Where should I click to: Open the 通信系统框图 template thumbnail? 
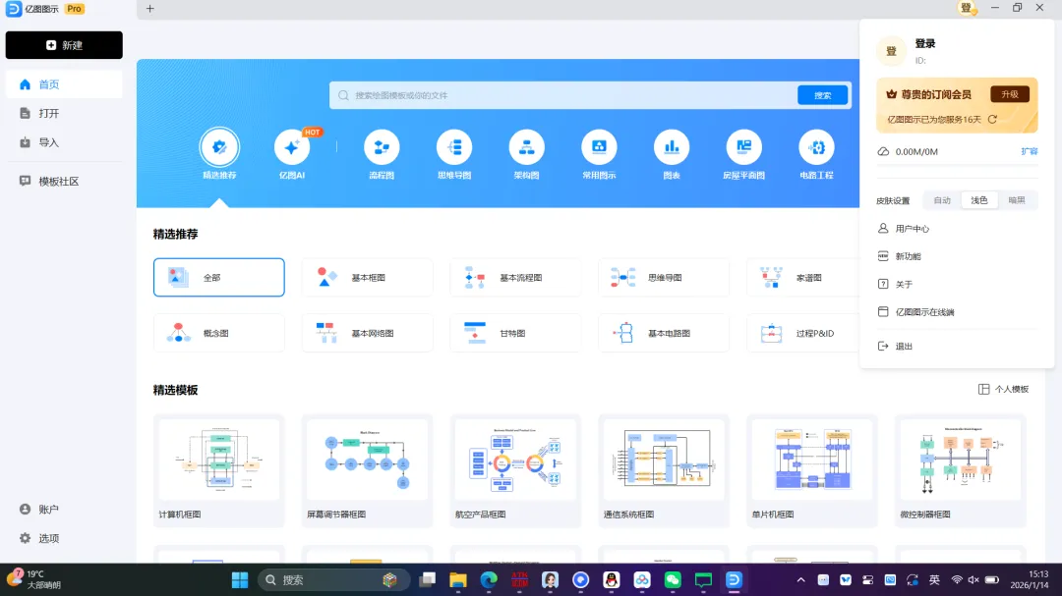point(664,461)
